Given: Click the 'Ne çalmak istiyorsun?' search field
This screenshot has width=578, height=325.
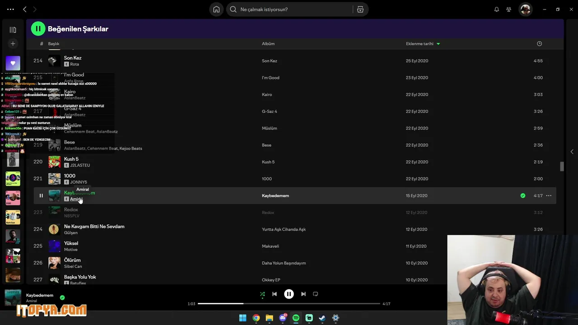Looking at the screenshot, I should point(290,9).
